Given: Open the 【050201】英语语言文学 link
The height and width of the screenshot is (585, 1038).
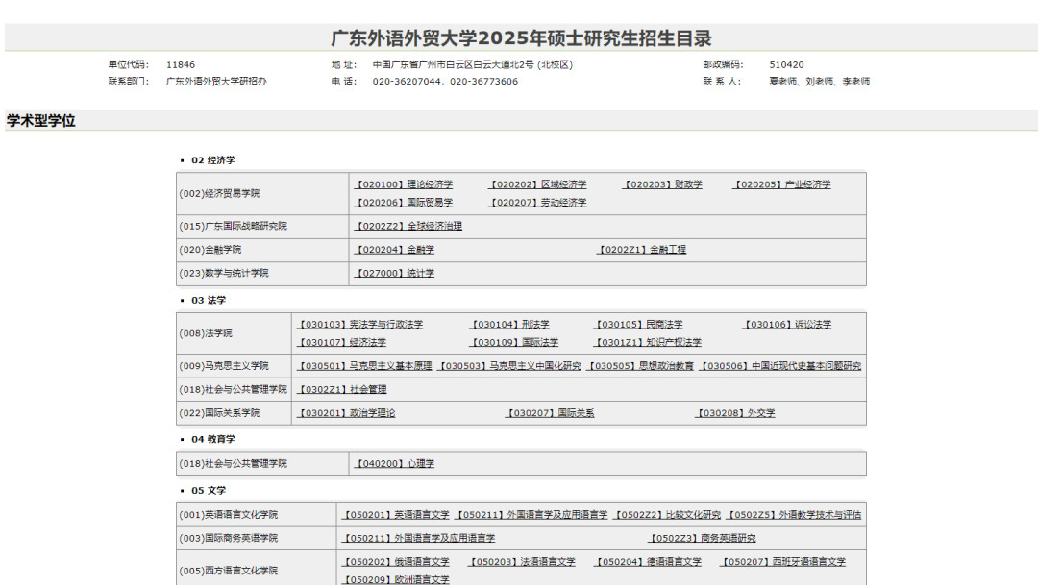Looking at the screenshot, I should tap(395, 515).
